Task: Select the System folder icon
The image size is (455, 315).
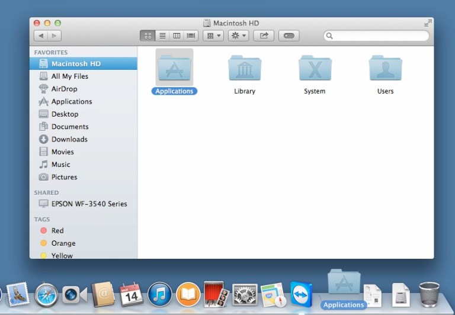Action: [x=315, y=69]
